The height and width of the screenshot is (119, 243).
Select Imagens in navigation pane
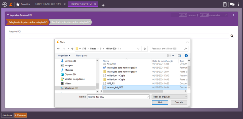(67, 65)
